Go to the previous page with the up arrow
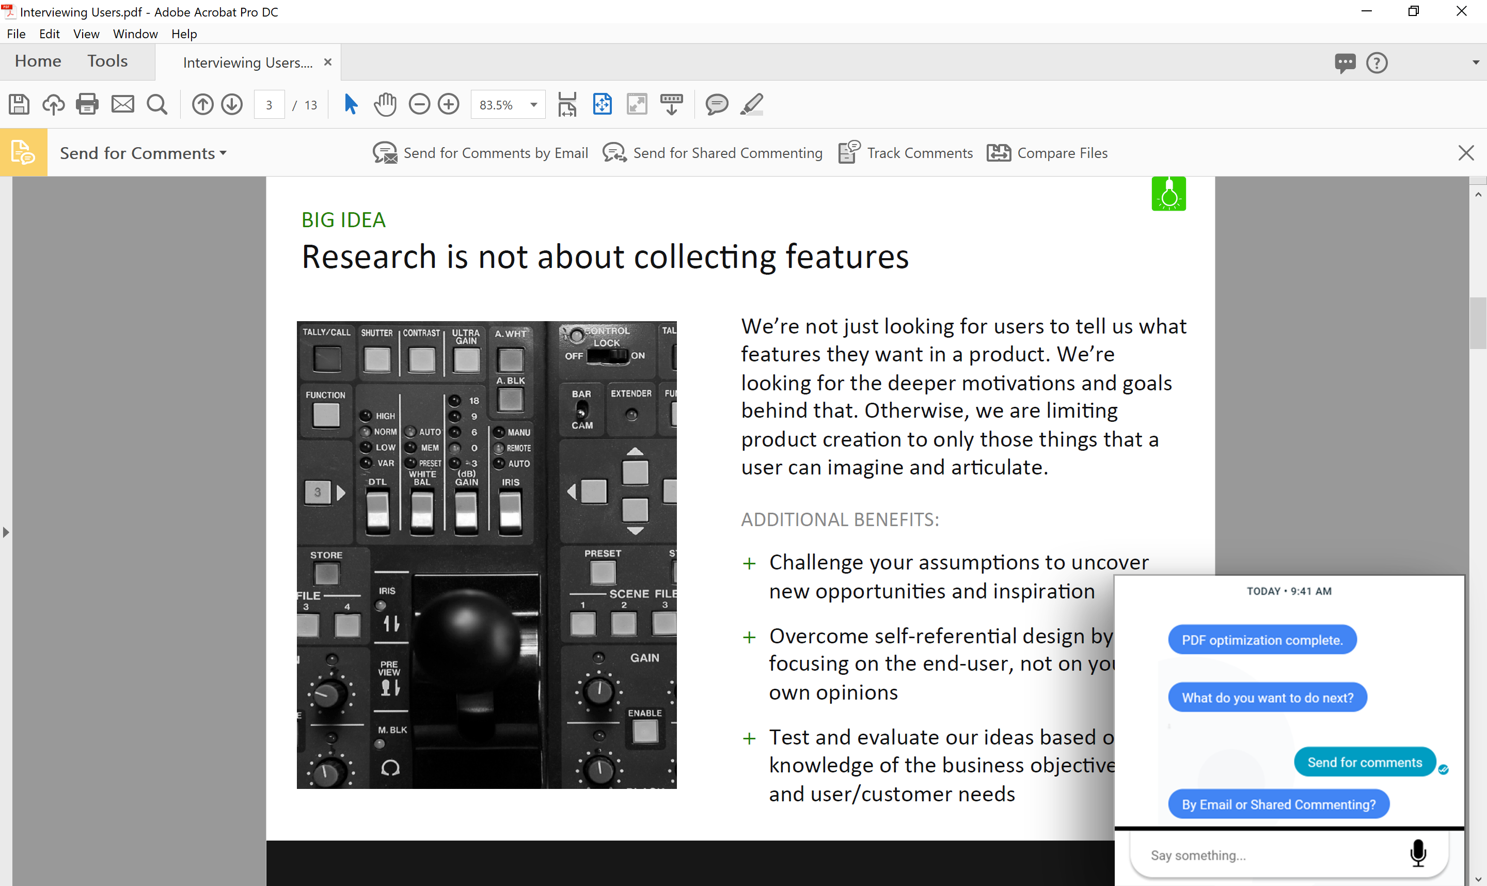 [202, 104]
